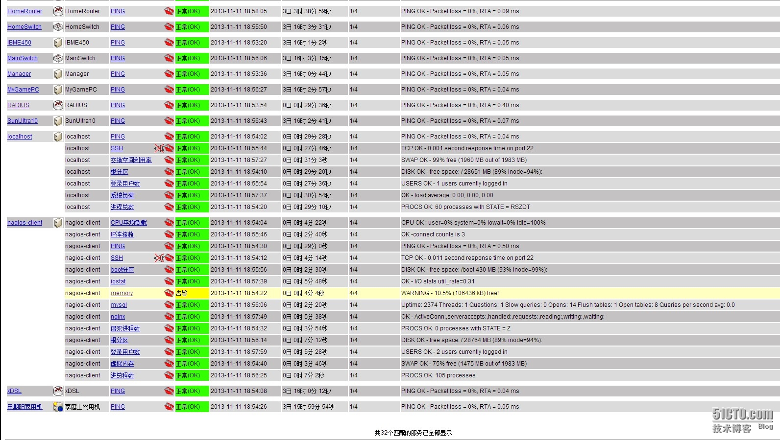Click the red check icon on HomeRouter PING row
The image size is (780, 440).
pos(169,11)
